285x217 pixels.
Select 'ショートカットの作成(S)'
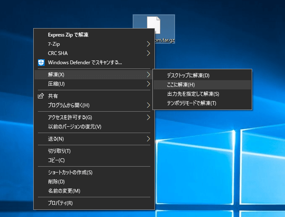click(x=94, y=173)
